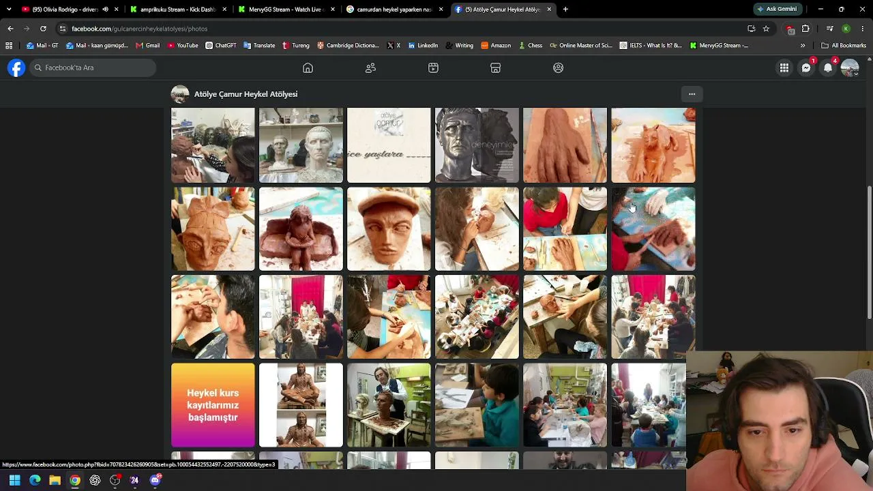View site information icon in address bar
The height and width of the screenshot is (491, 873).
pos(63,29)
